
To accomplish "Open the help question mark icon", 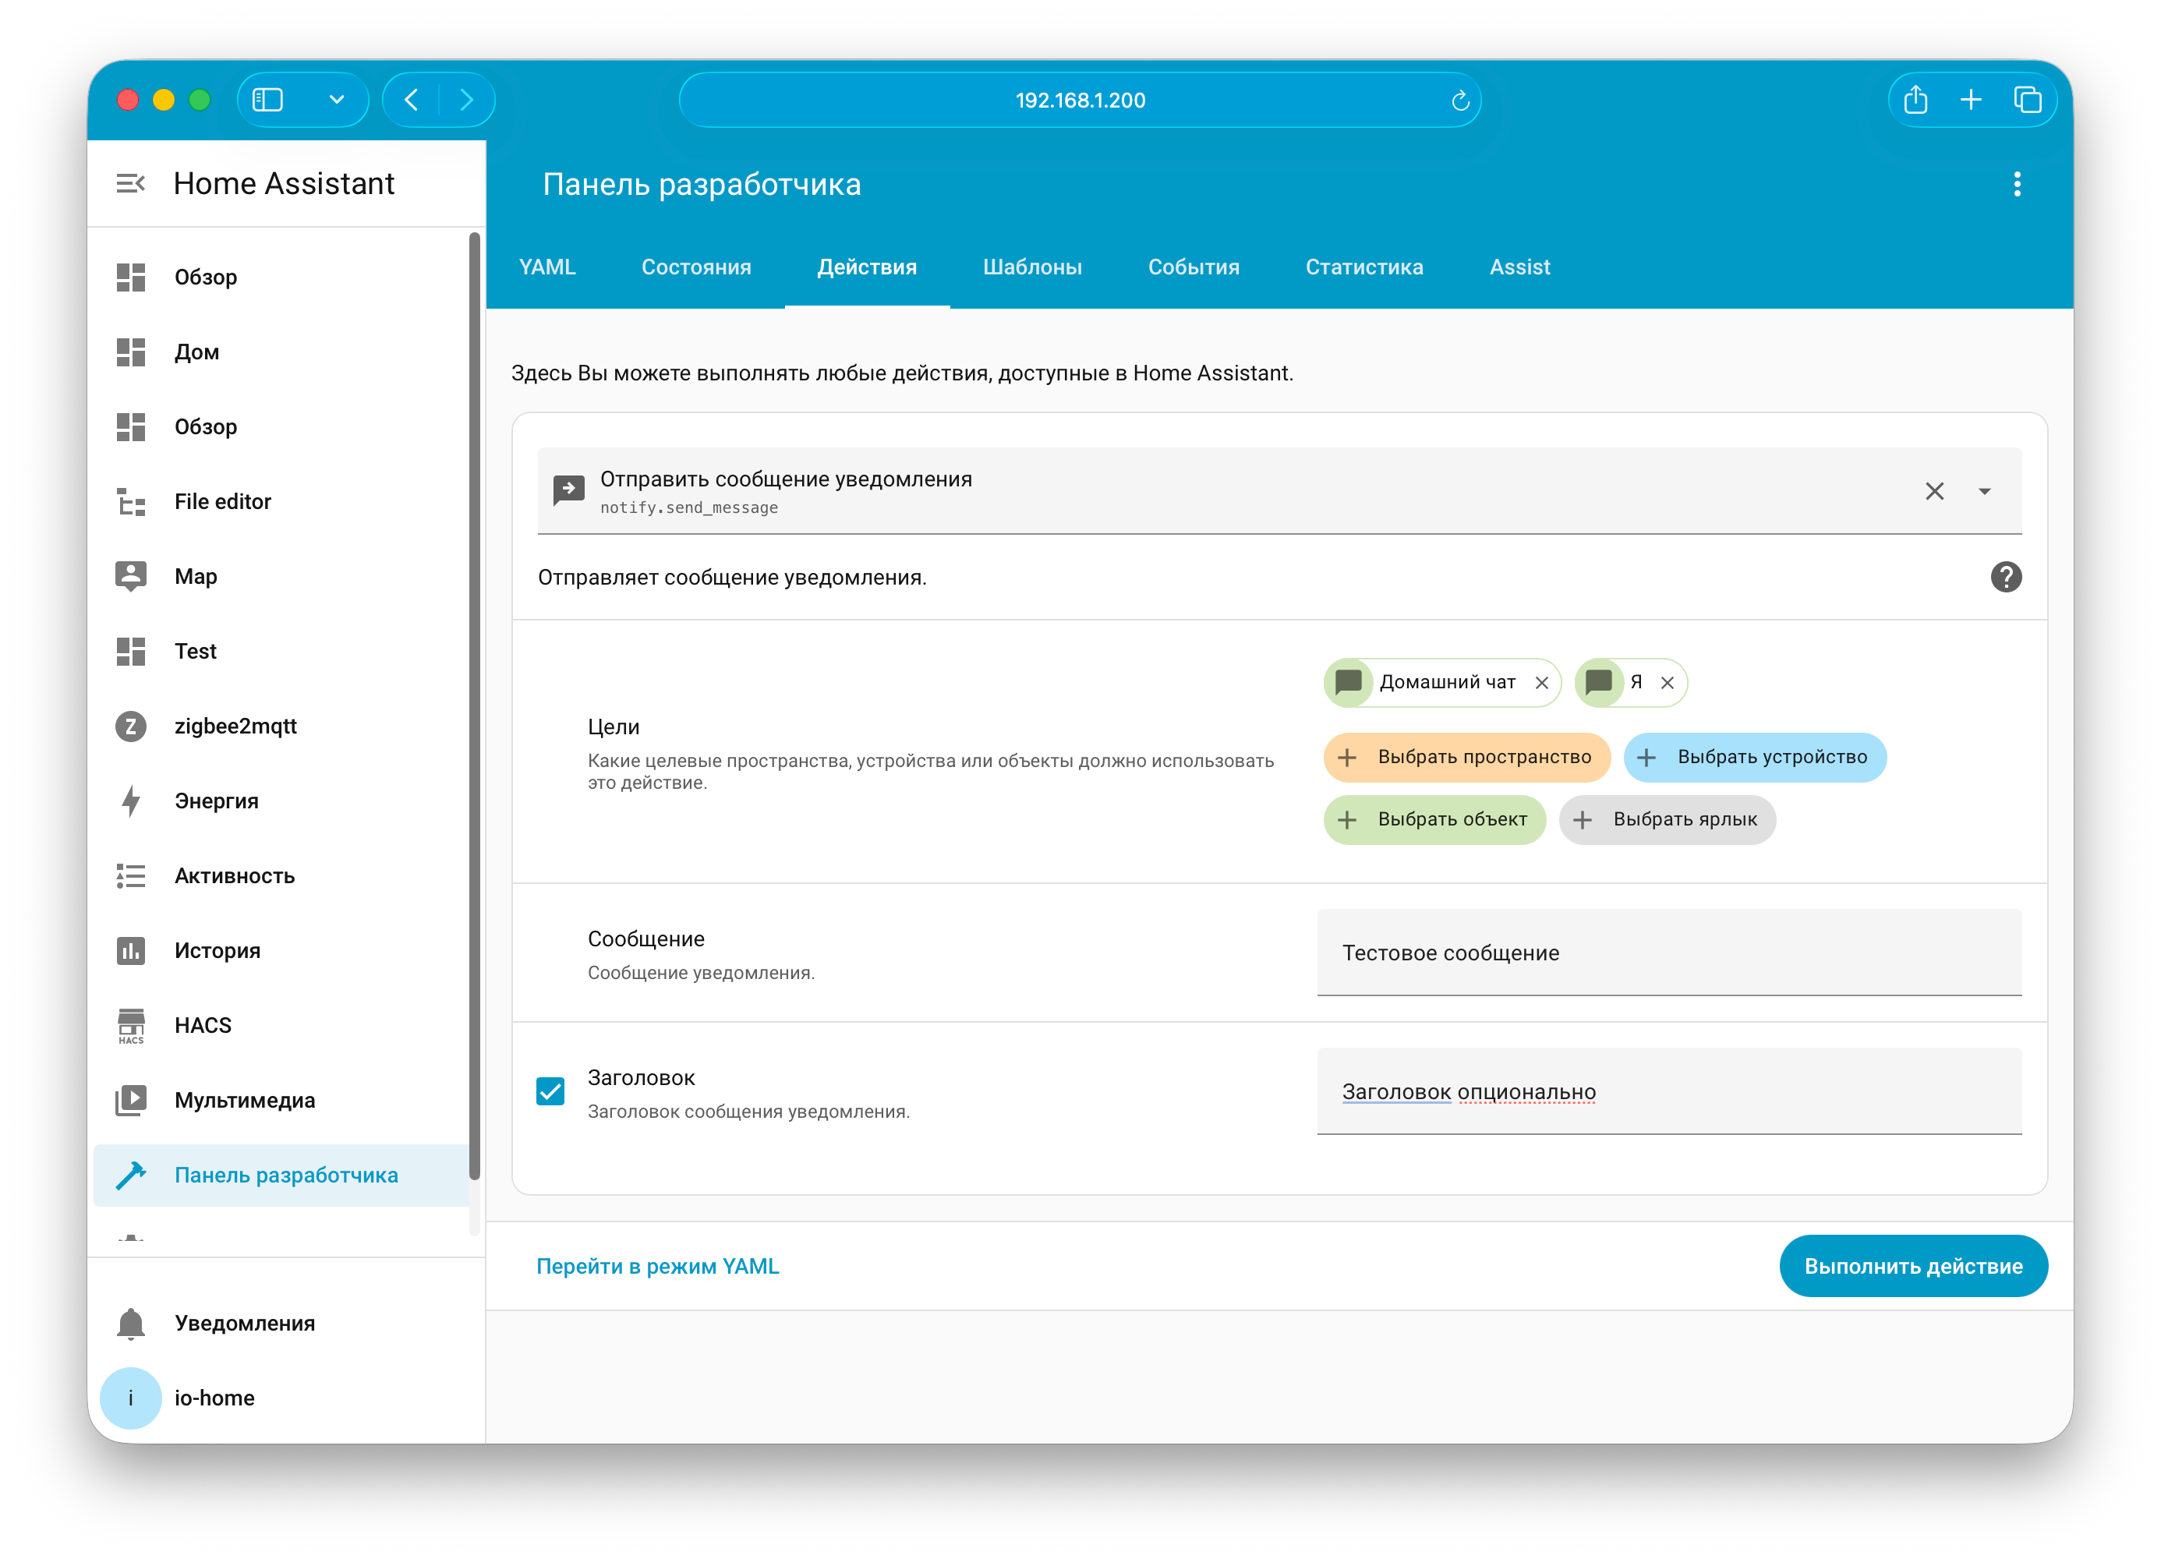I will coord(2006,577).
